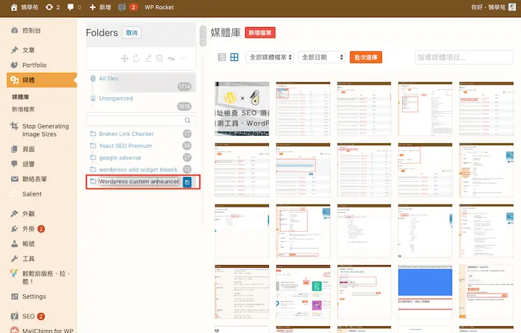Open the Broken Link Checker folder
Screen dimensions: 521x333
[126, 134]
